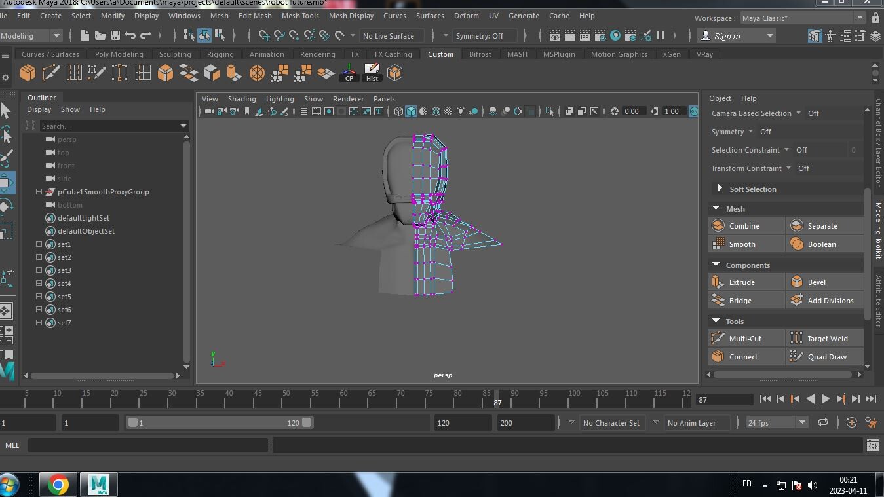Viewport: 884px width, 497px height.
Task: Toggle the viewport grid display
Action: pos(303,111)
